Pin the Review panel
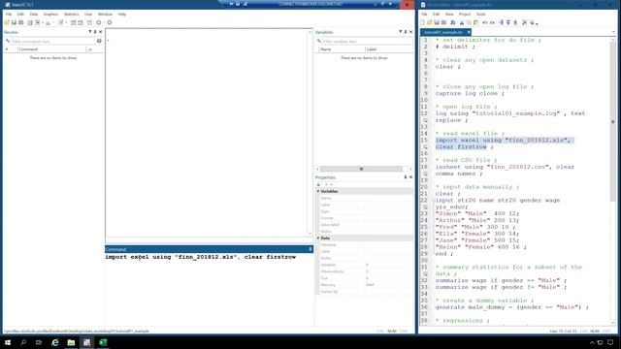 pos(95,32)
